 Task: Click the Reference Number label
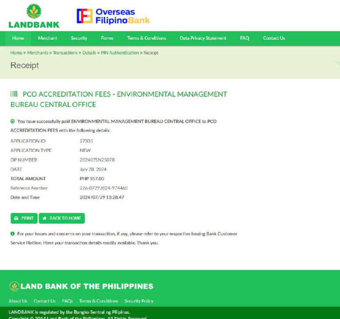coord(29,188)
